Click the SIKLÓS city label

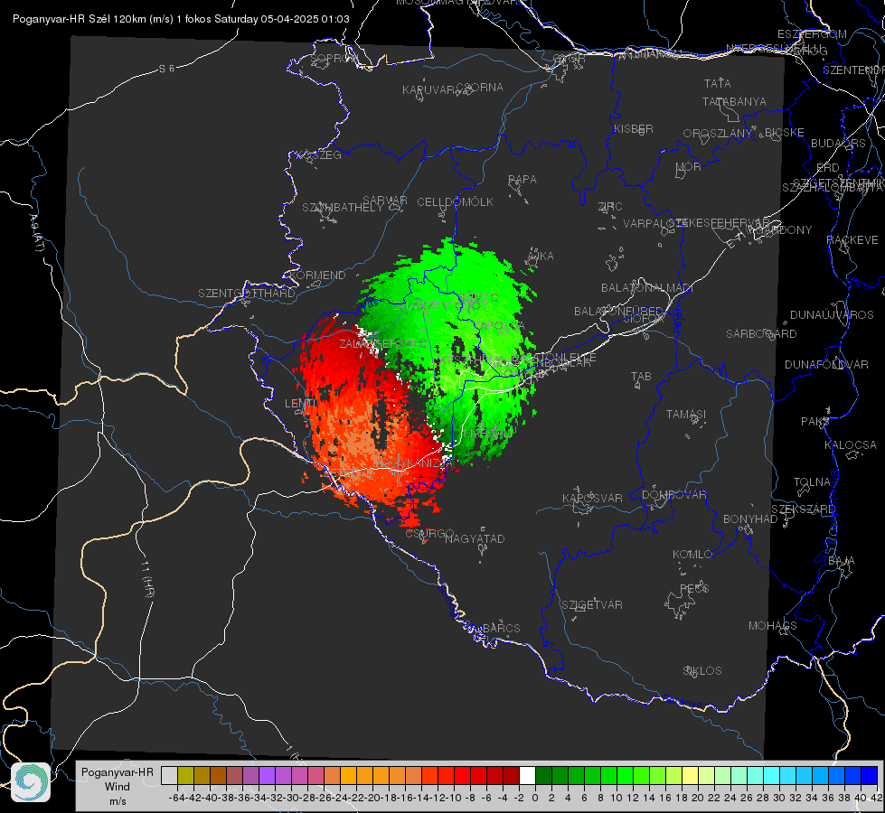[x=702, y=670]
